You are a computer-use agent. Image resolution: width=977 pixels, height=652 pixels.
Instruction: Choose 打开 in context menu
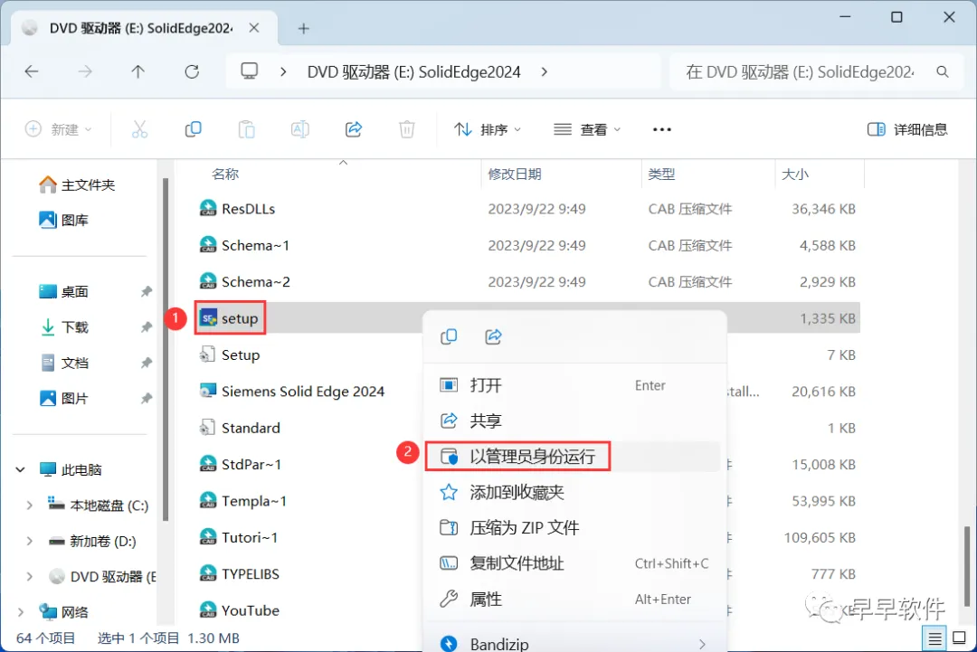coord(574,385)
